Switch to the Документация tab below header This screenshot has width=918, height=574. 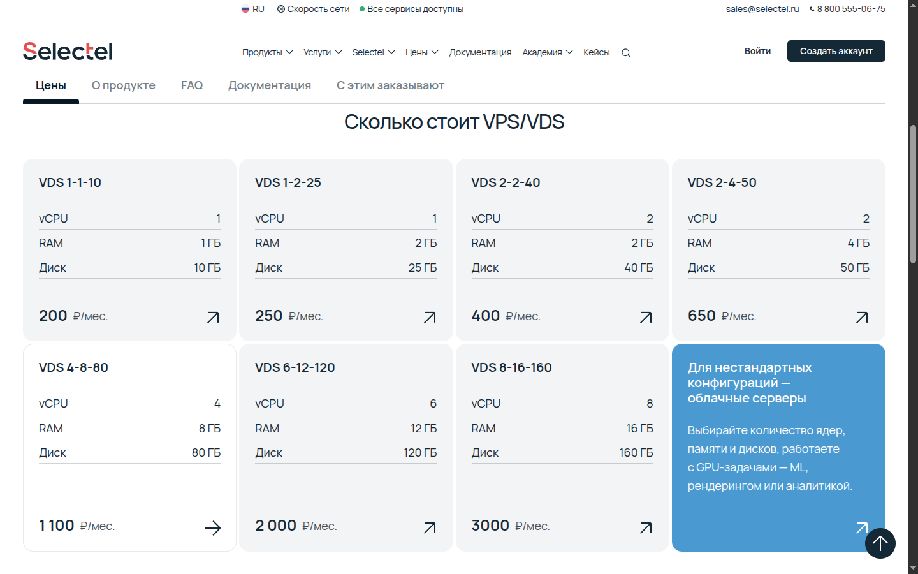pyautogui.click(x=270, y=85)
